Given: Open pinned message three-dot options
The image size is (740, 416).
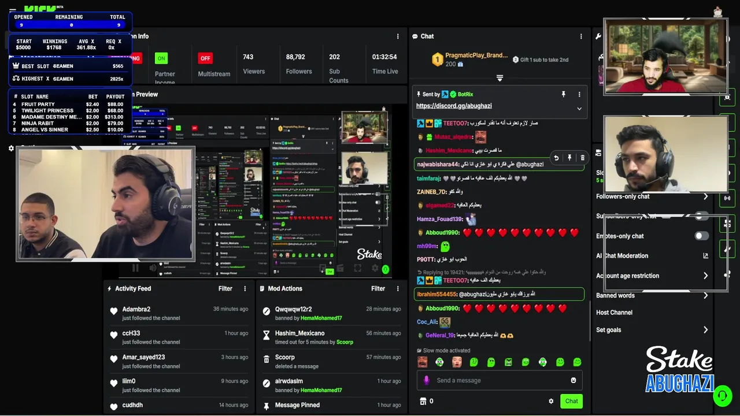Looking at the screenshot, I should [x=579, y=94].
